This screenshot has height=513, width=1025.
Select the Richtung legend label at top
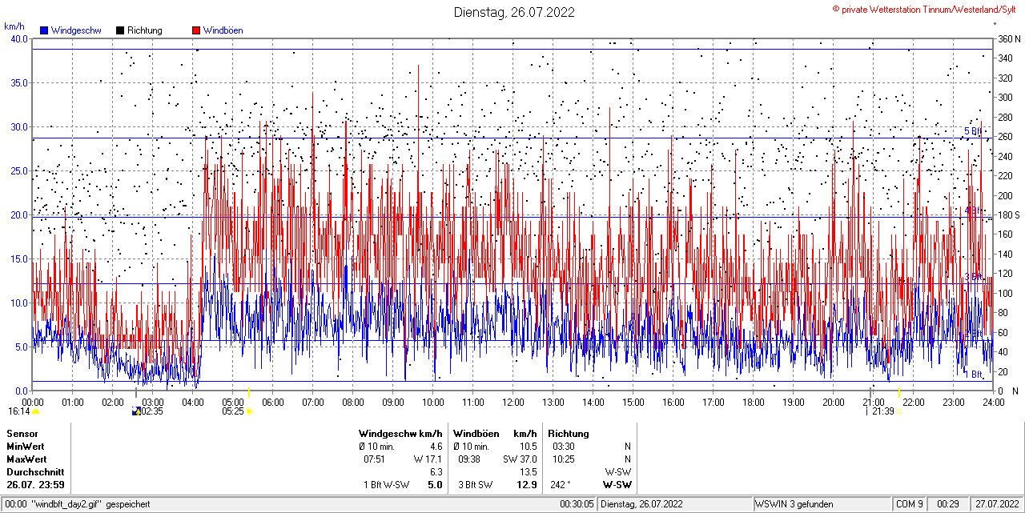145,30
